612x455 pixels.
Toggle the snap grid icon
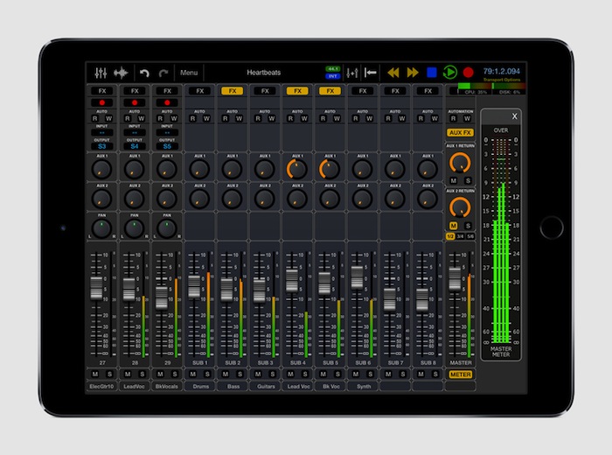click(x=352, y=73)
